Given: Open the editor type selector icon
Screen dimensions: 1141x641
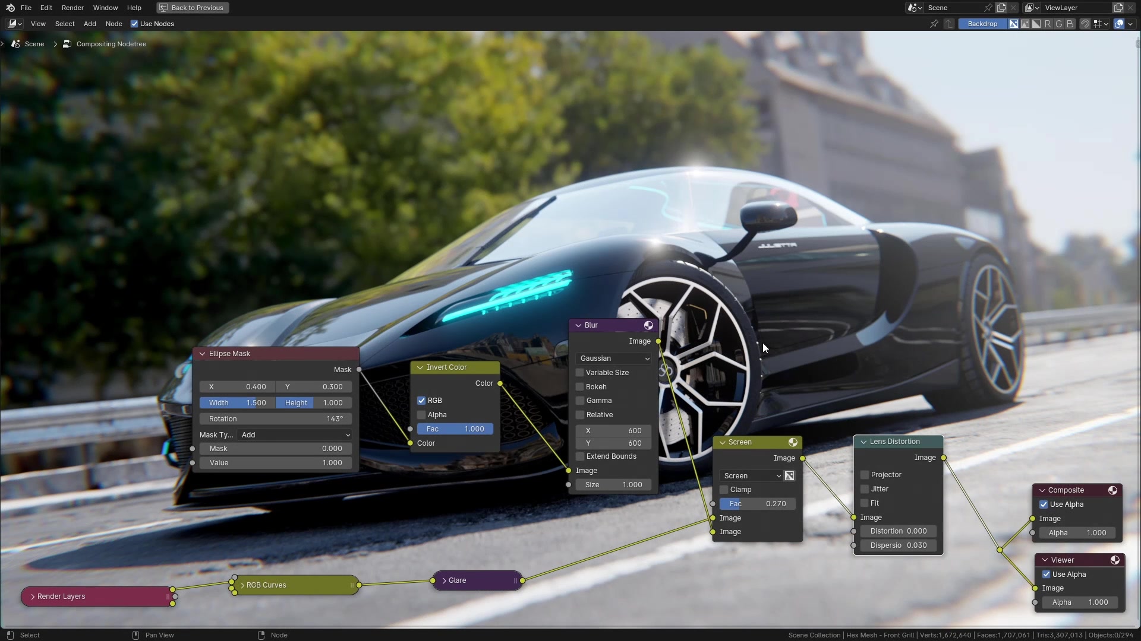Looking at the screenshot, I should [15, 24].
